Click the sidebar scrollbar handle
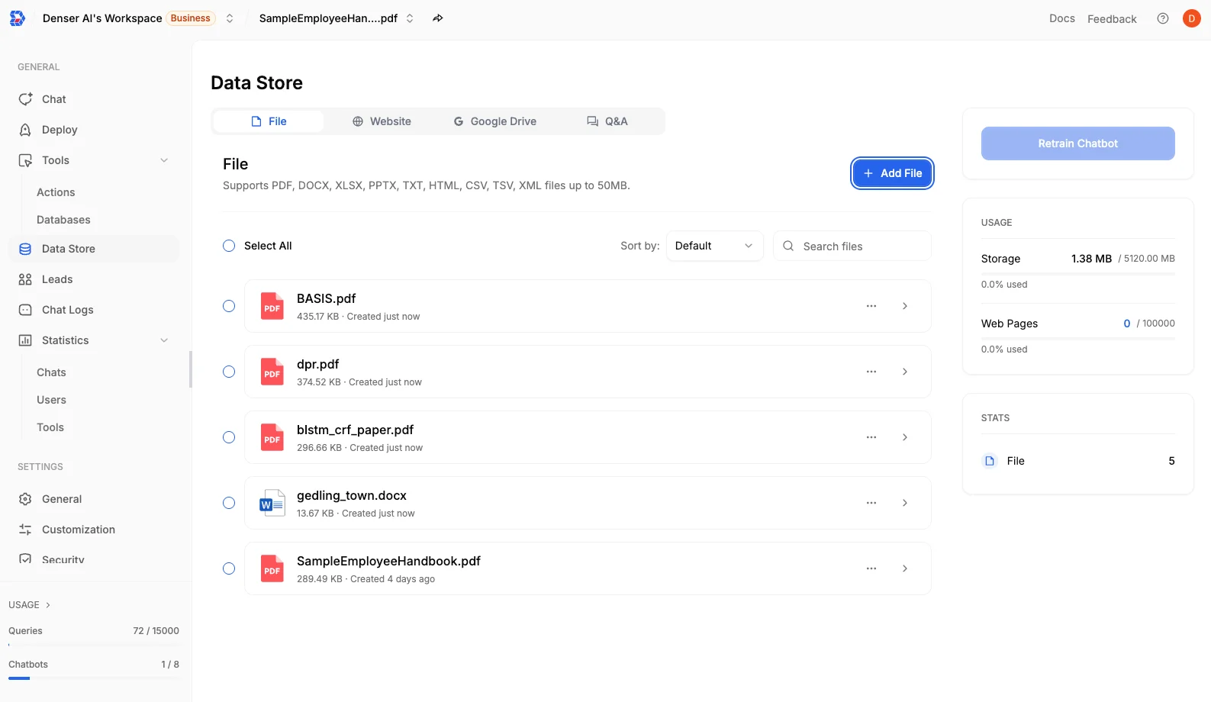 tap(191, 369)
